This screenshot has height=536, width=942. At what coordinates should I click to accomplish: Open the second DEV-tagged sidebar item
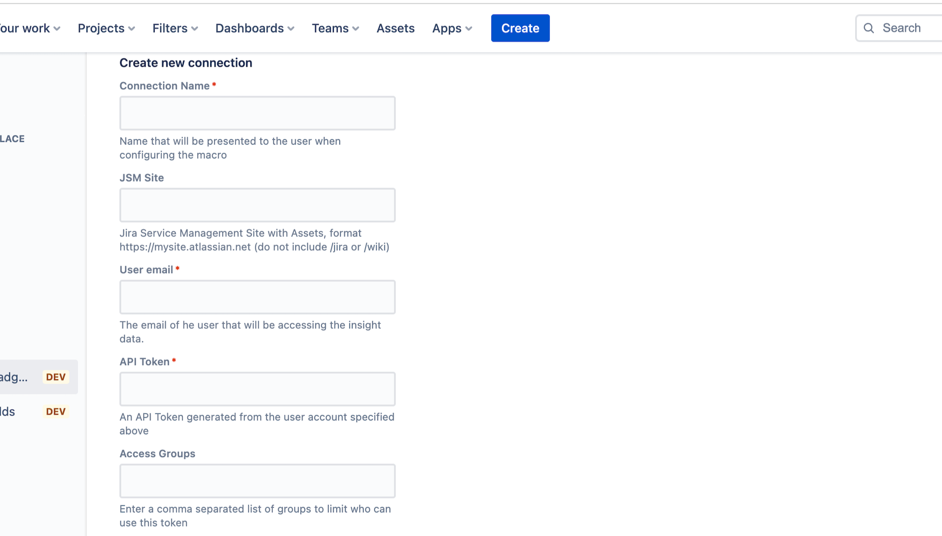click(9, 412)
